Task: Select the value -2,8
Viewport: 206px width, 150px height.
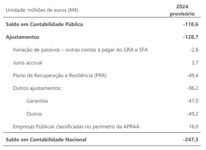Action: coord(193,50)
